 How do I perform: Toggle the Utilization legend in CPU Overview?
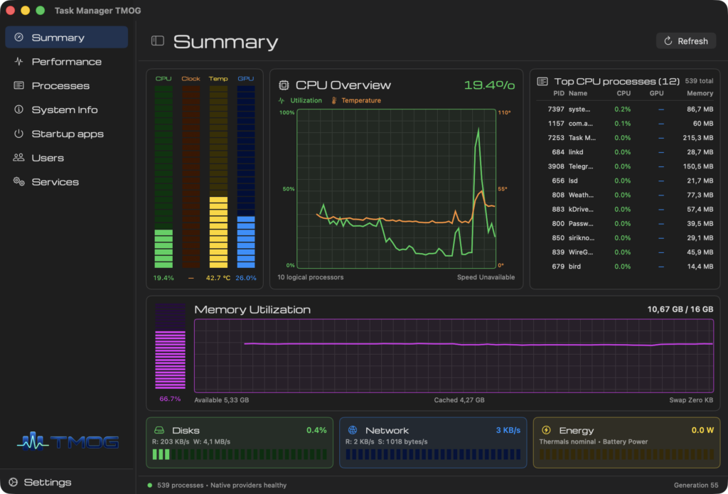[x=301, y=100]
